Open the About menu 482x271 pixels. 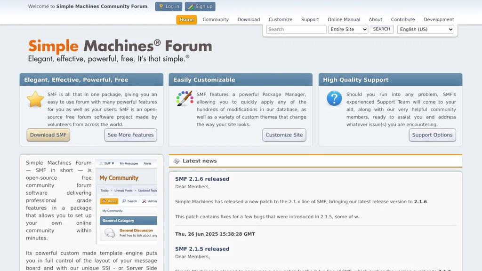click(x=375, y=19)
